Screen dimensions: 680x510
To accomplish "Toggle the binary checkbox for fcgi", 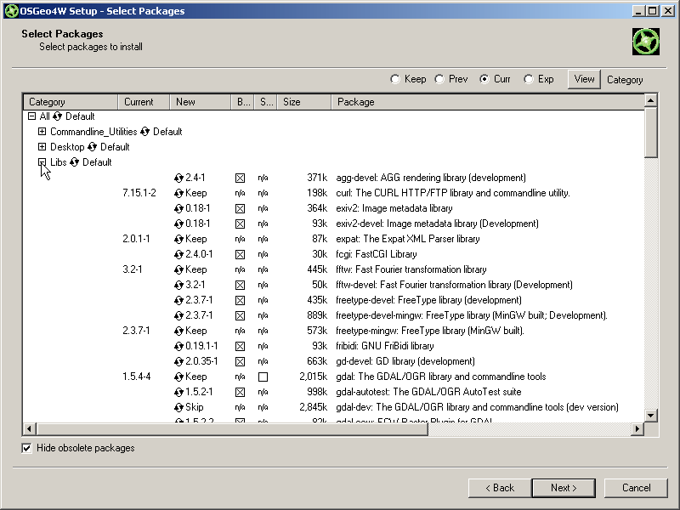I will (x=240, y=254).
